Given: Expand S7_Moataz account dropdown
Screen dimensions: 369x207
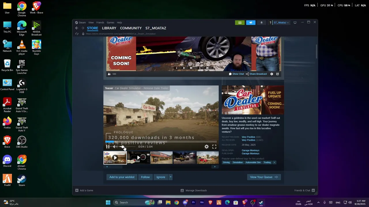Looking at the screenshot, I should [281, 22].
